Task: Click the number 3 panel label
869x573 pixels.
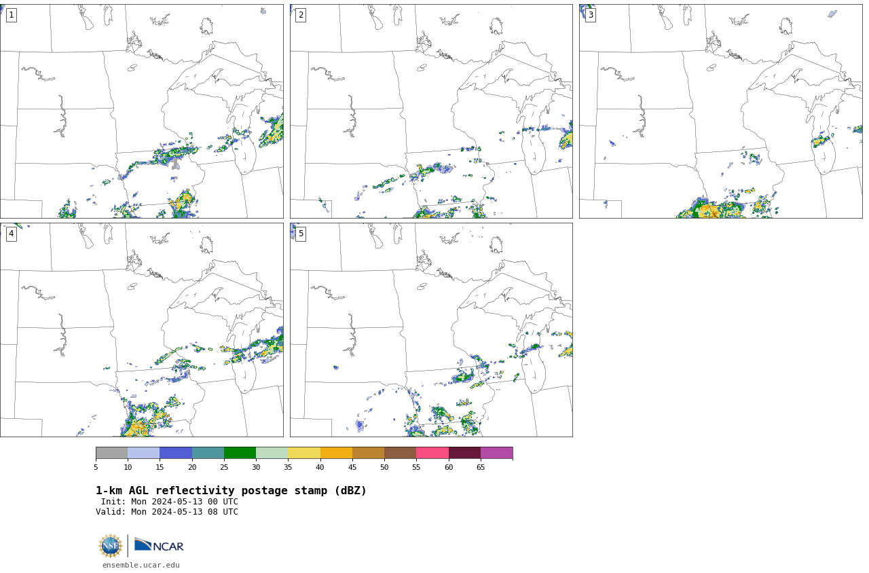Action: (x=590, y=15)
